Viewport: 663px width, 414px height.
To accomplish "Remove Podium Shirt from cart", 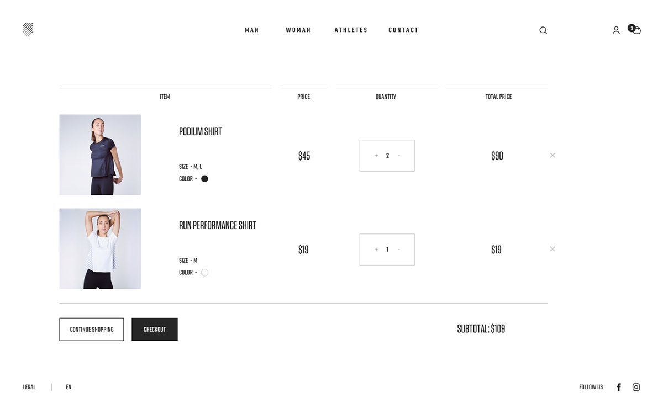I will (x=552, y=155).
